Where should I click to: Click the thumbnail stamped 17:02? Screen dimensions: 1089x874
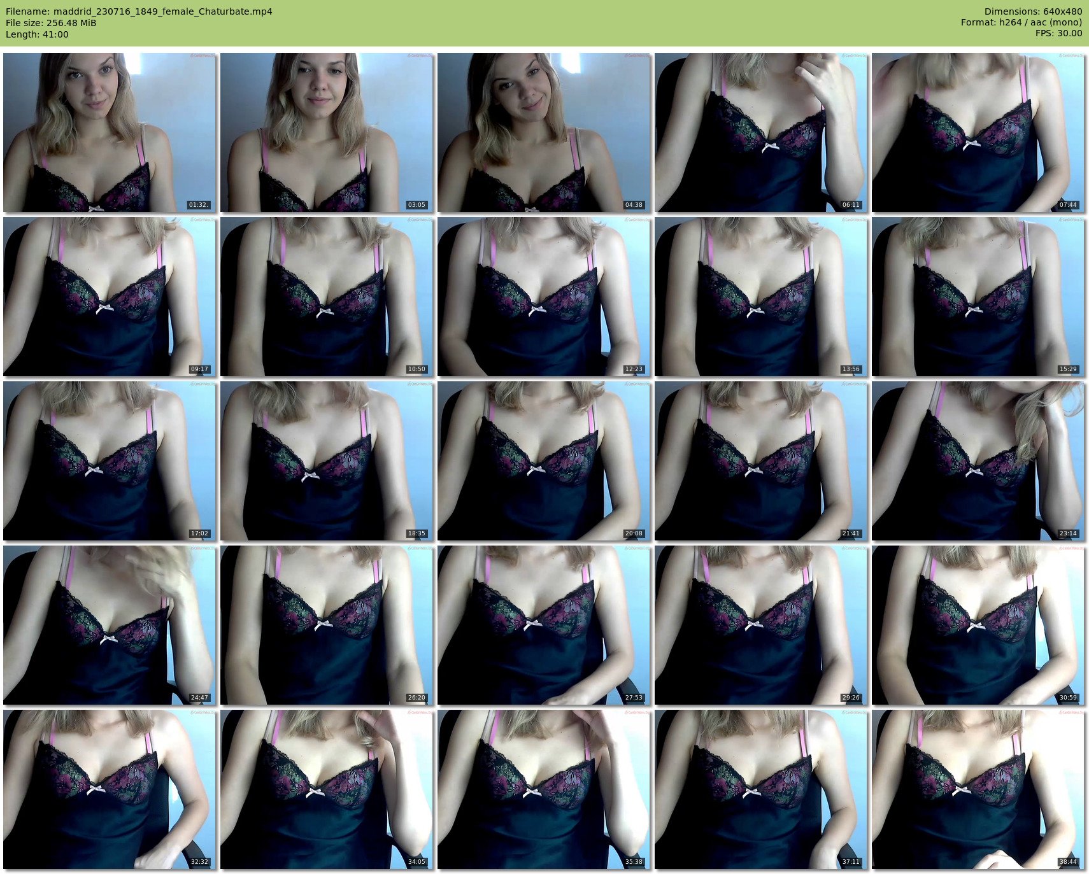(110, 461)
